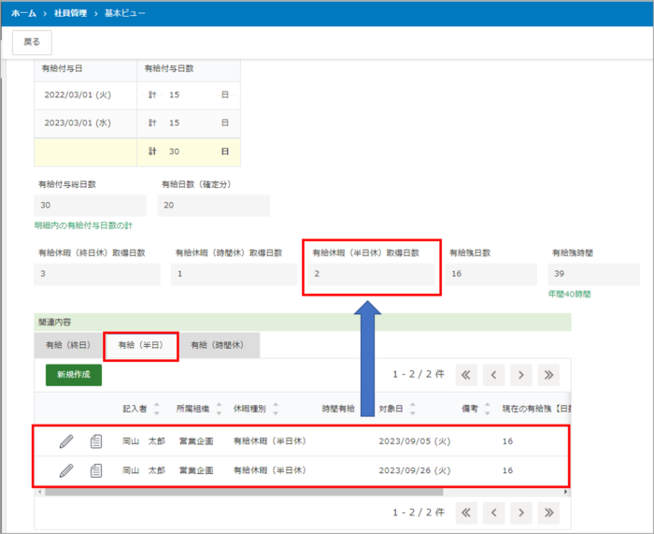Click 2023/03/01 (水) grant date cell
This screenshot has height=534, width=654.
tap(86, 123)
